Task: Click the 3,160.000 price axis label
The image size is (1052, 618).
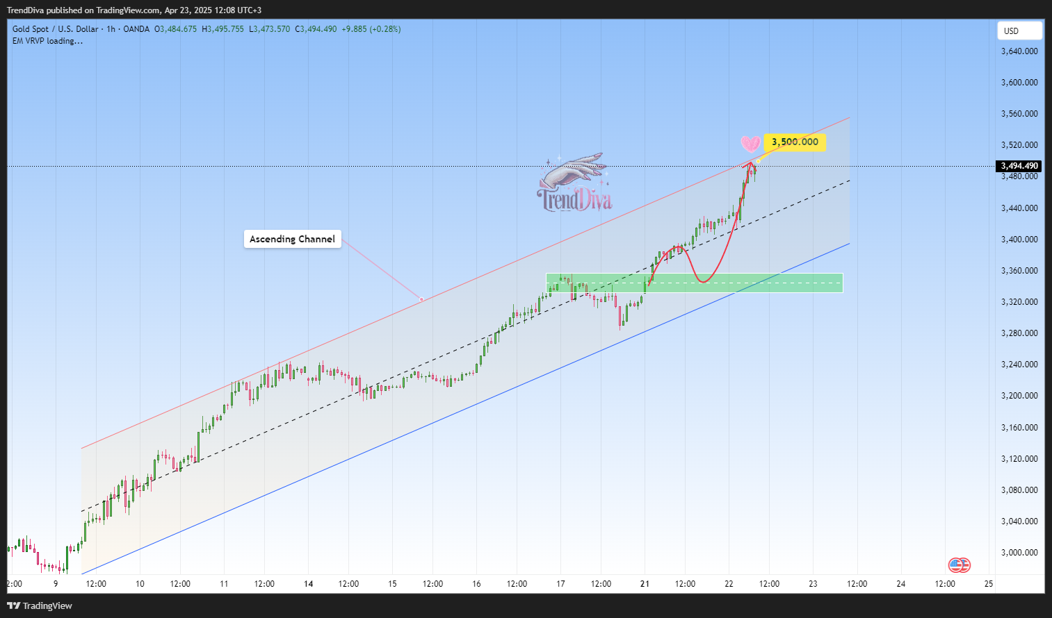Action: [1019, 428]
